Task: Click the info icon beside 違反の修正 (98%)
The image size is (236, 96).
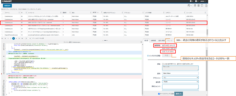Action: coord(174,45)
